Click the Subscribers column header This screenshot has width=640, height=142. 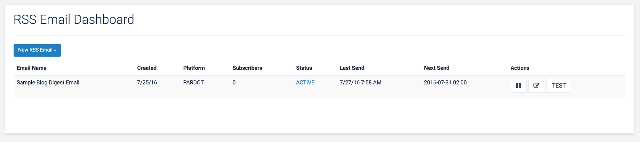click(247, 68)
